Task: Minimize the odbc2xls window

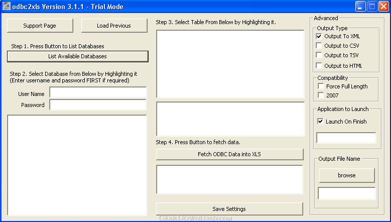Action: coord(360,7)
